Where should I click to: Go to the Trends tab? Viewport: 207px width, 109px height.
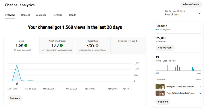(72, 15)
